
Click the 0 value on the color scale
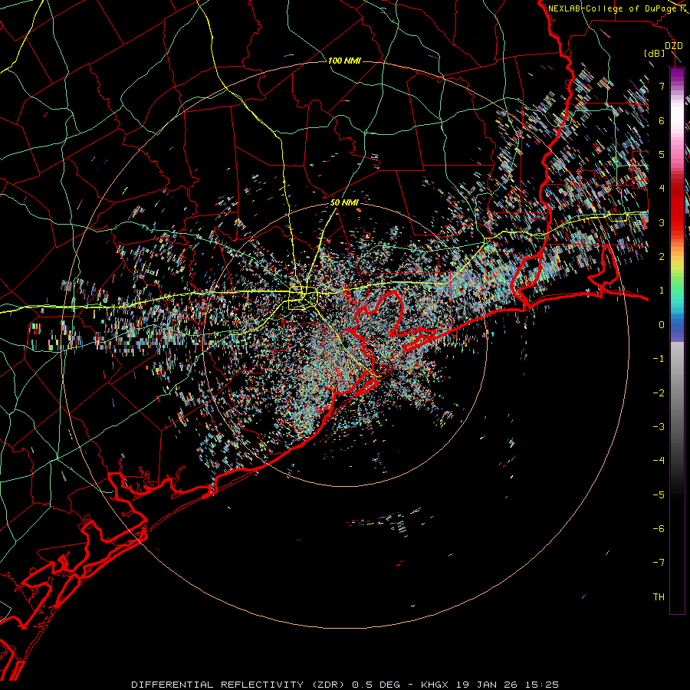[662, 325]
